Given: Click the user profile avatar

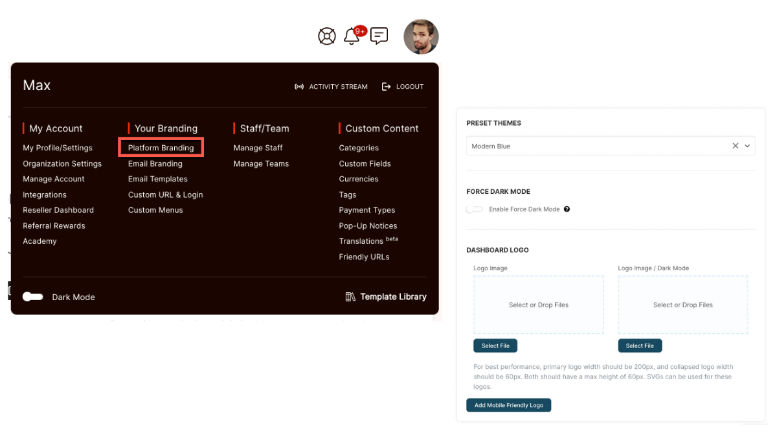Looking at the screenshot, I should click(x=421, y=37).
